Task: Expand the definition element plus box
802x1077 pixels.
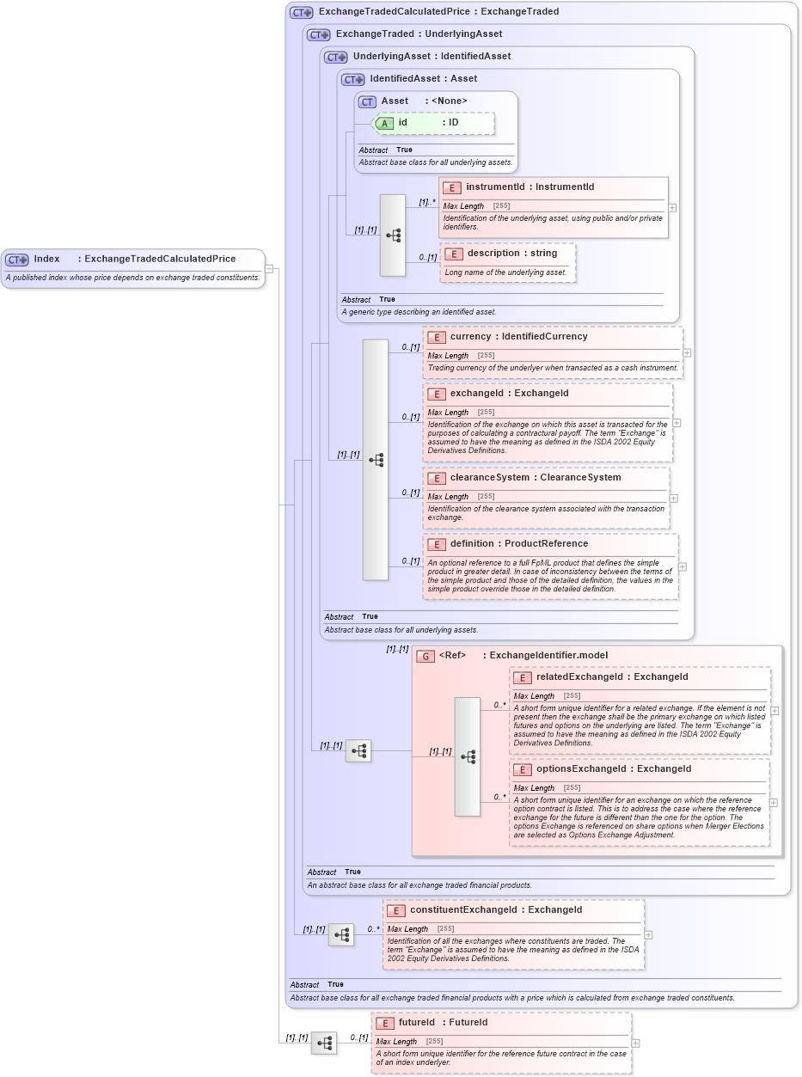Action: pyautogui.click(x=683, y=566)
